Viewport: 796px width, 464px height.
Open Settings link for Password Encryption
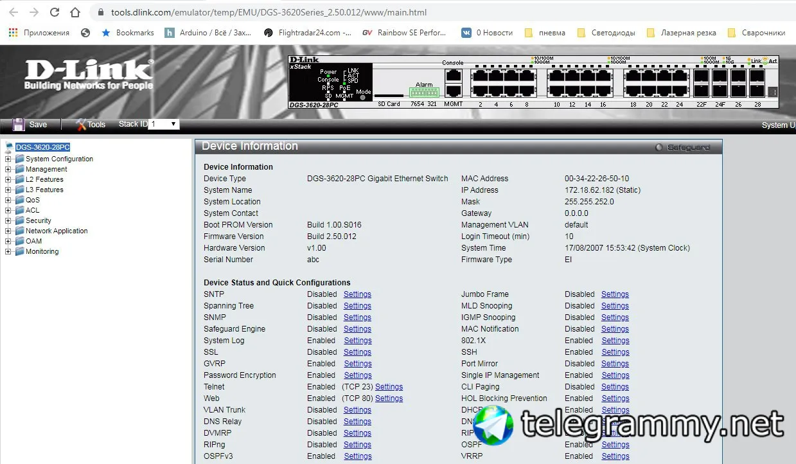pyautogui.click(x=357, y=375)
